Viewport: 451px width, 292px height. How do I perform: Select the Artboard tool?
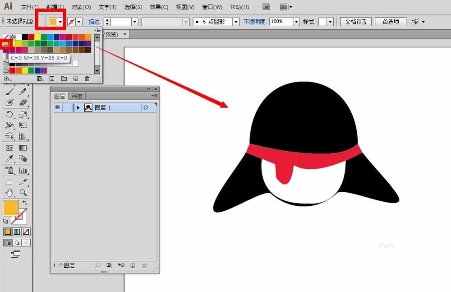pyautogui.click(x=9, y=182)
